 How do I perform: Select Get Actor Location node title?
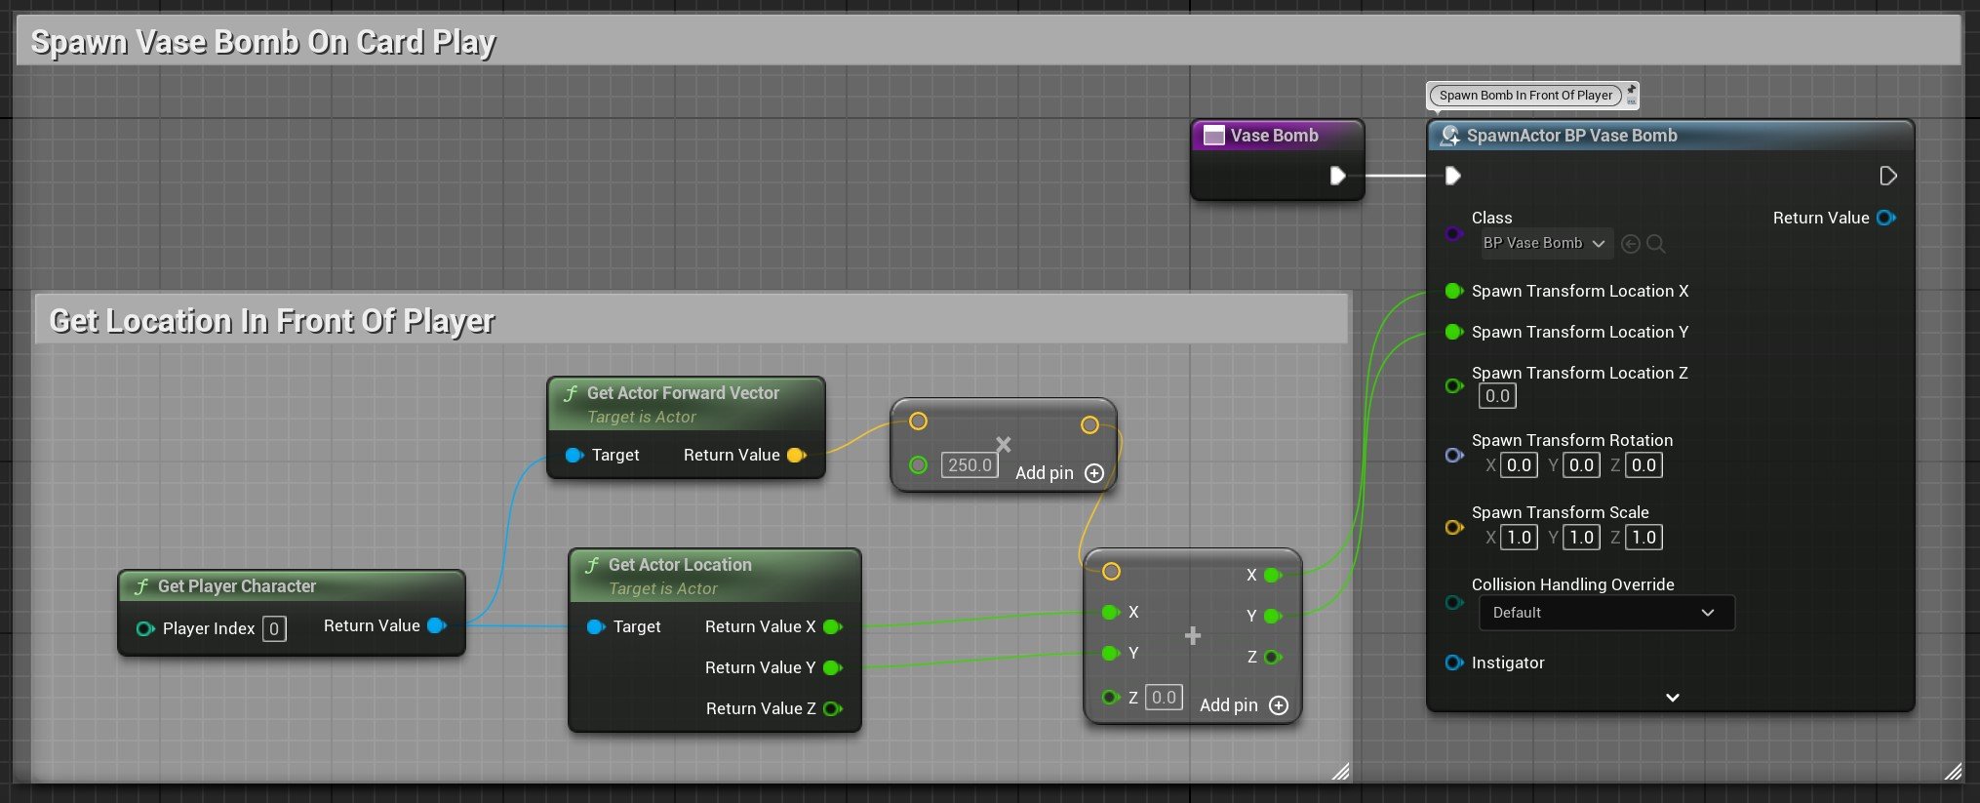[680, 565]
